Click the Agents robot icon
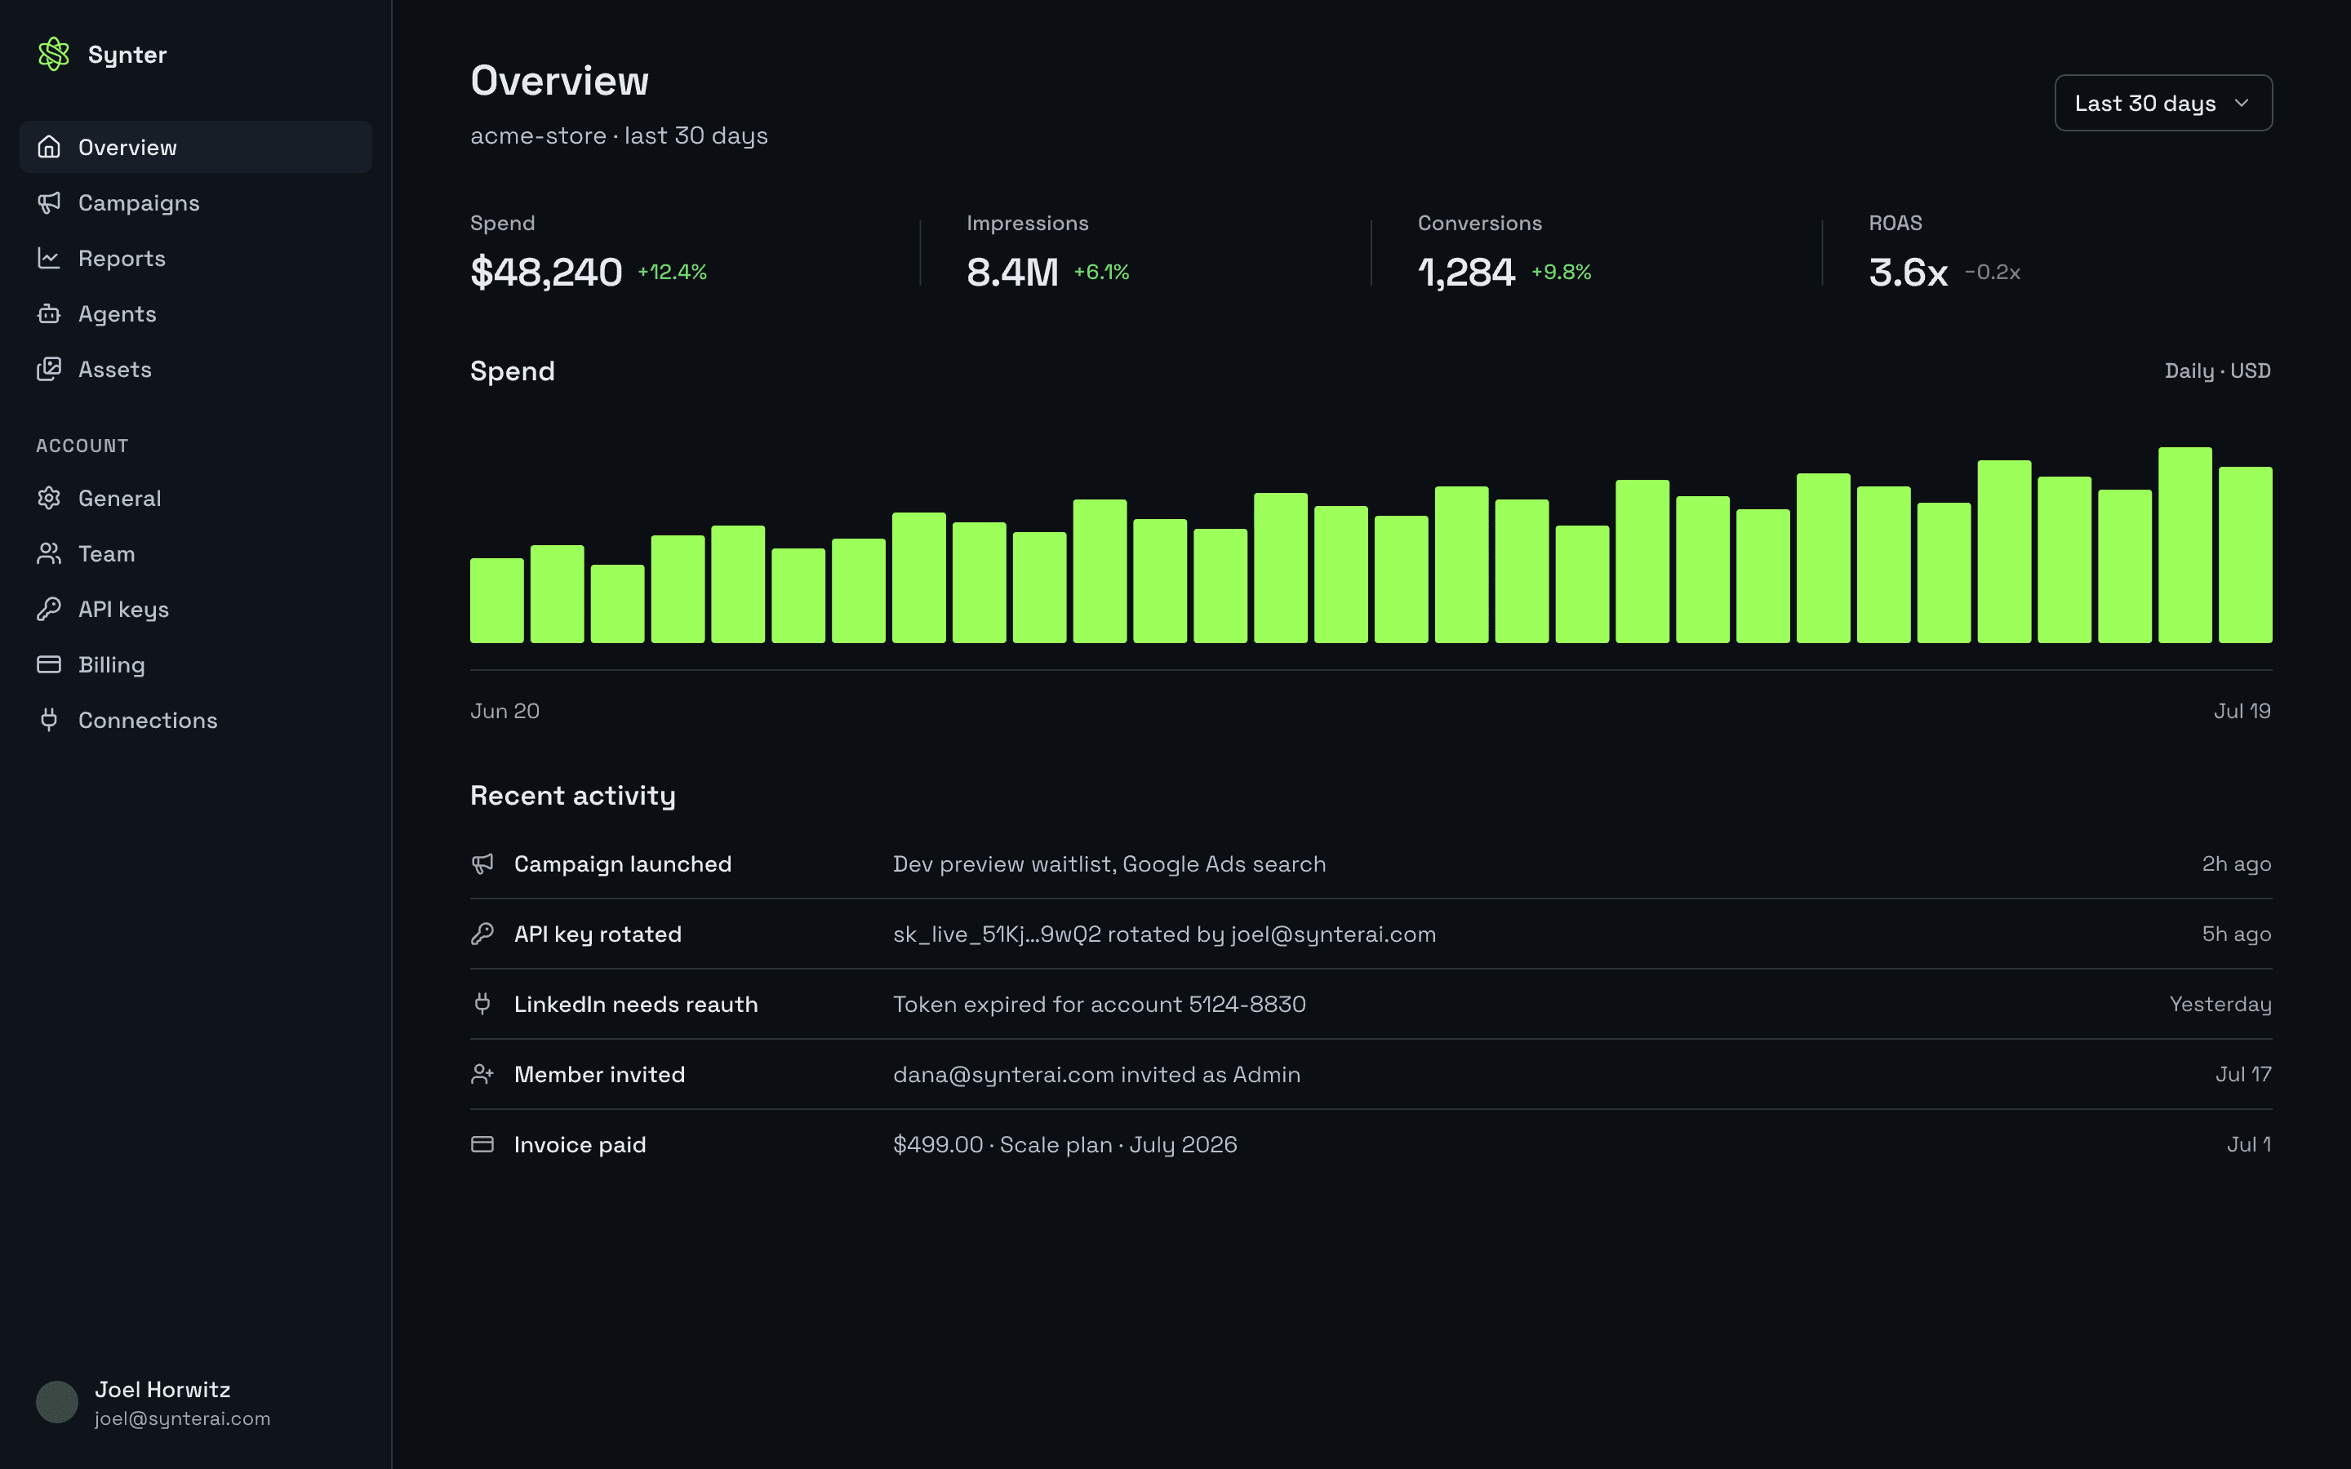Image resolution: width=2351 pixels, height=1469 pixels. coord(49,313)
